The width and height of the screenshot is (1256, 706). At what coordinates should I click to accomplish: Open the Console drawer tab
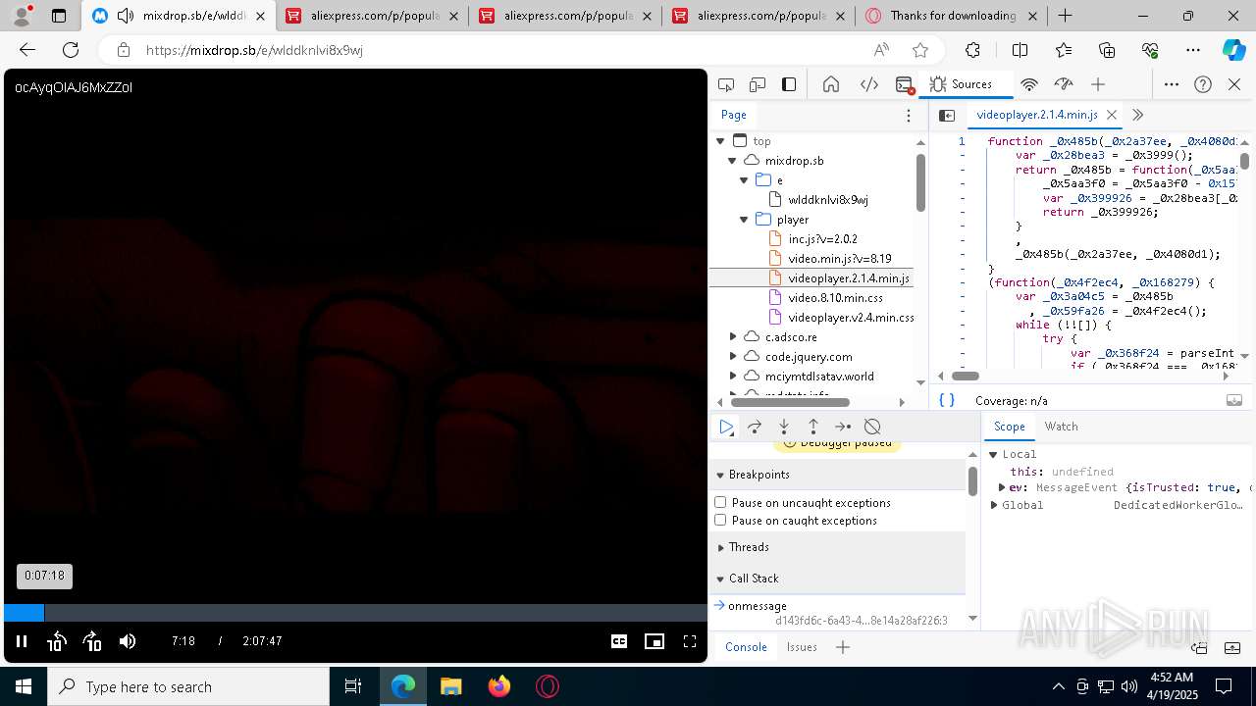click(746, 646)
